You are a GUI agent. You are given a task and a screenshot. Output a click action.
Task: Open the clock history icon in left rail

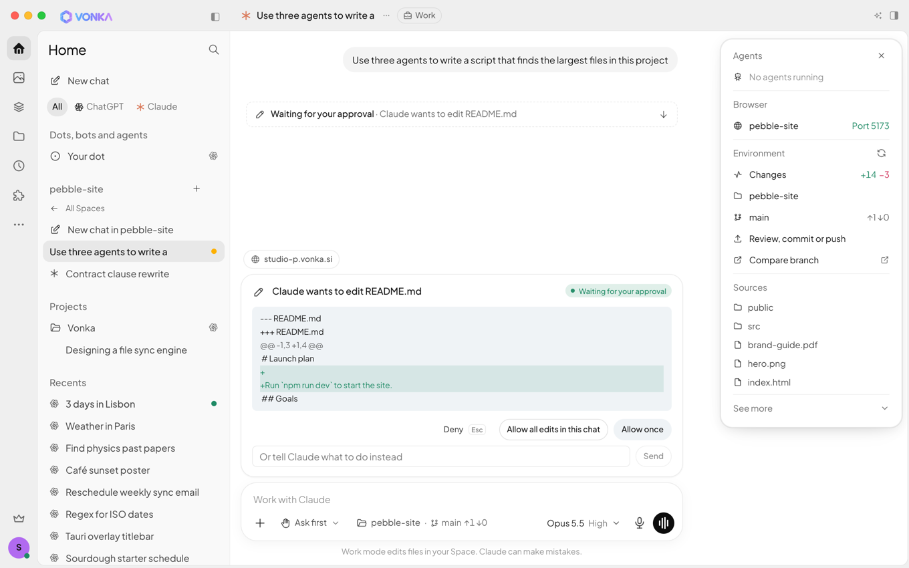(19, 166)
